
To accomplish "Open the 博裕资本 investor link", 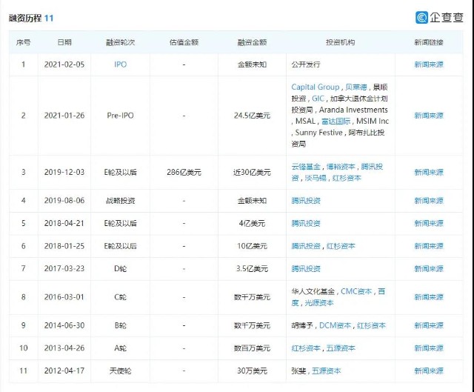I will point(341,167).
